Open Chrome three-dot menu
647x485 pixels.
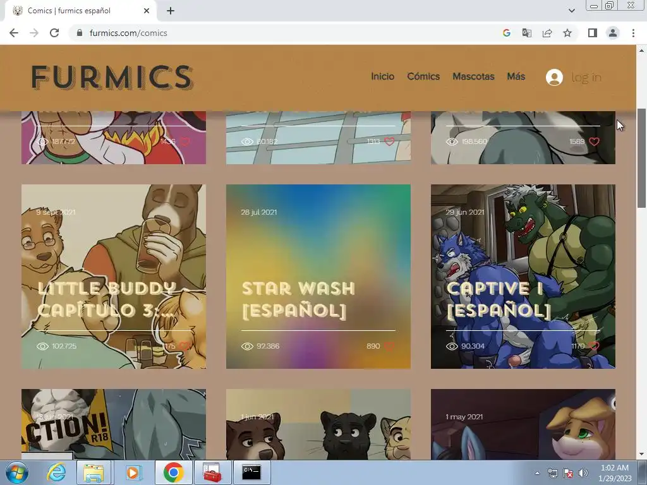(633, 33)
